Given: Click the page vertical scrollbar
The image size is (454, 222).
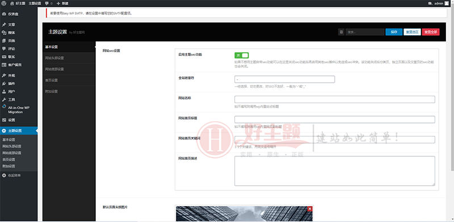Looking at the screenshot, I should click(452, 87).
